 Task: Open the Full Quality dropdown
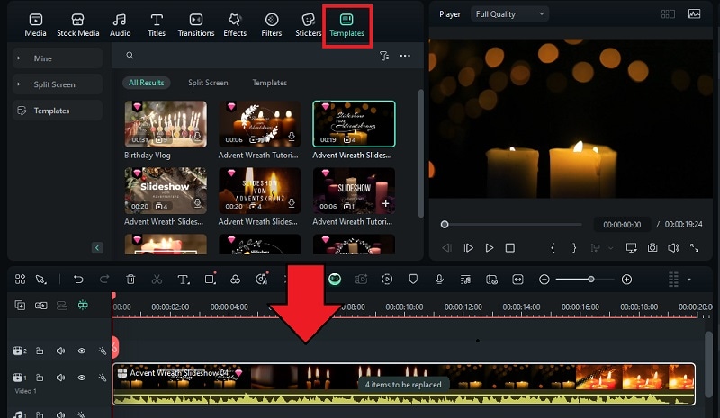coord(509,14)
